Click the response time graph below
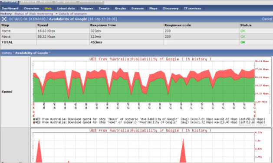The height and width of the screenshot is (163, 273). [x=151, y=145]
